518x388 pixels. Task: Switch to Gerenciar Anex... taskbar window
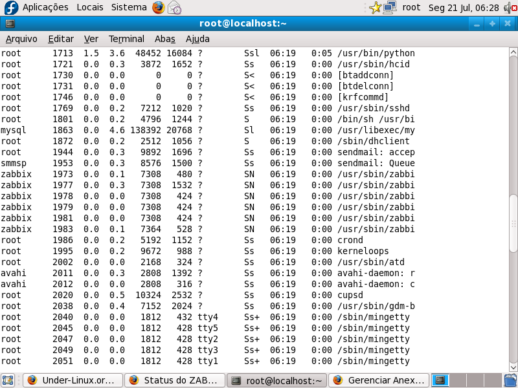[379, 380]
